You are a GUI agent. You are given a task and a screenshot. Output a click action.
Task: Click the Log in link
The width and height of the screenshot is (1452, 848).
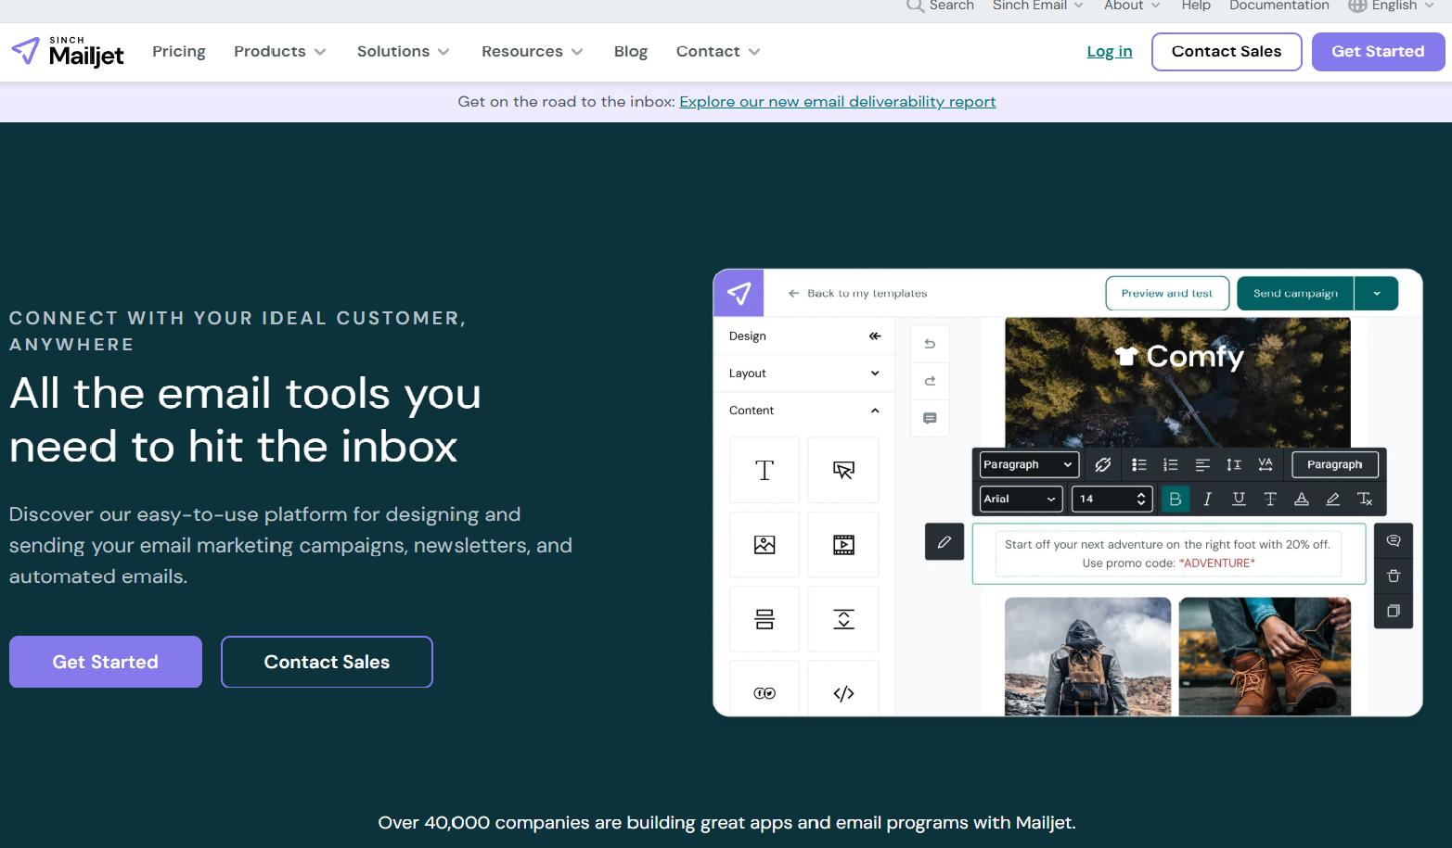point(1109,52)
